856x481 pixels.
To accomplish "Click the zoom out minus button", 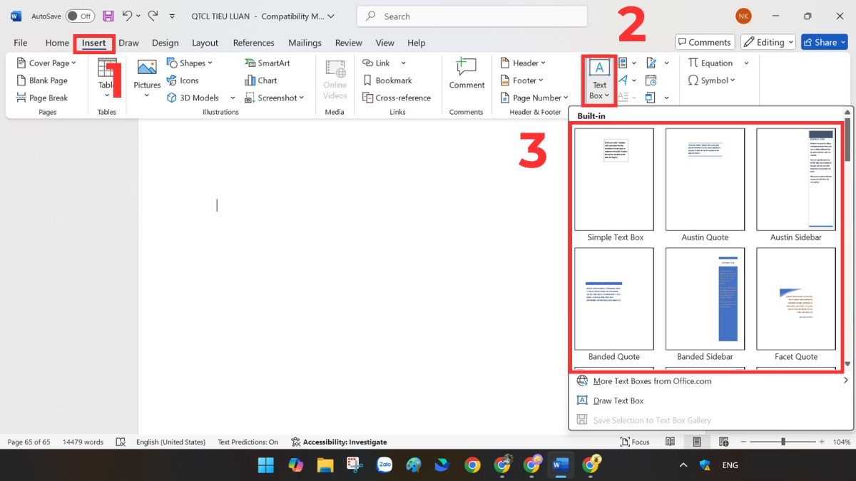I will [743, 442].
